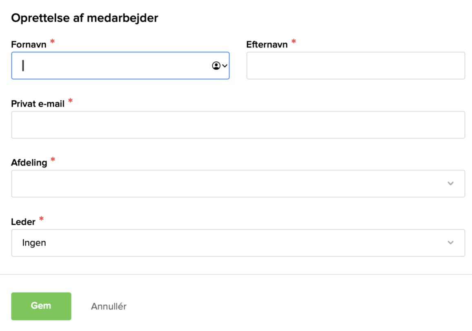Select the Privat e-mail input field
The image size is (472, 331).
click(238, 125)
